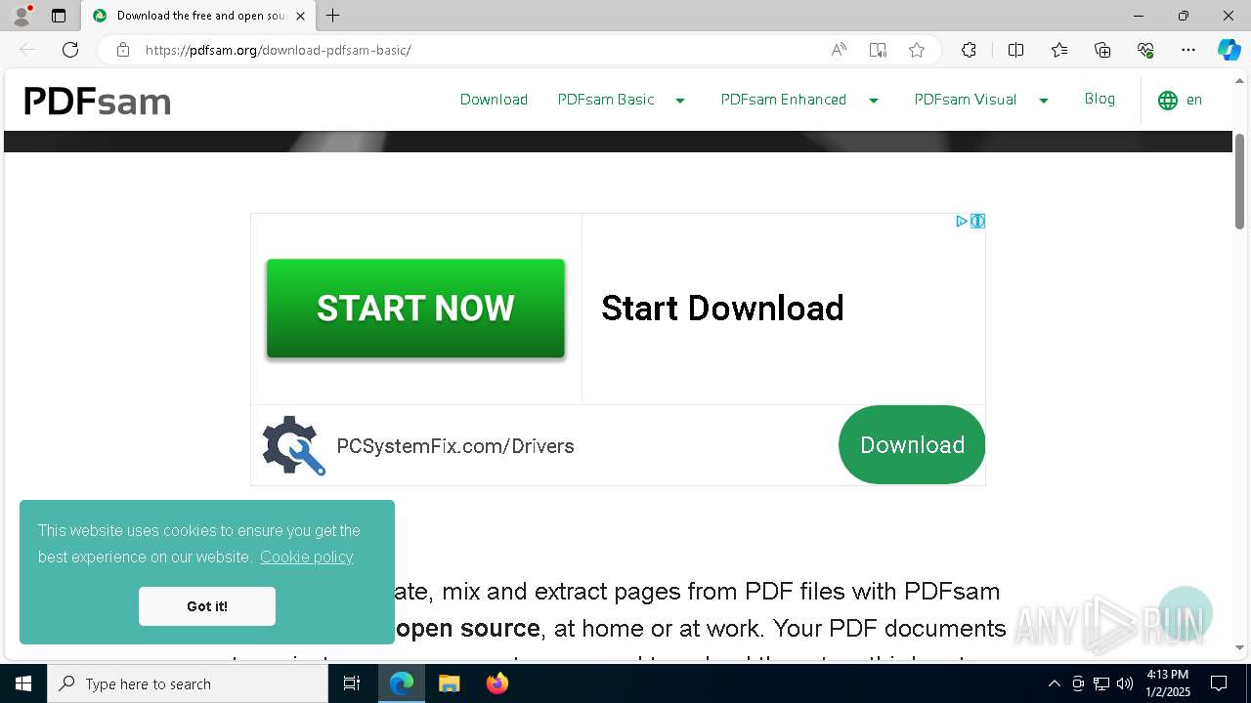Open Browser essentials heart icon
This screenshot has height=703, width=1251.
(1145, 50)
